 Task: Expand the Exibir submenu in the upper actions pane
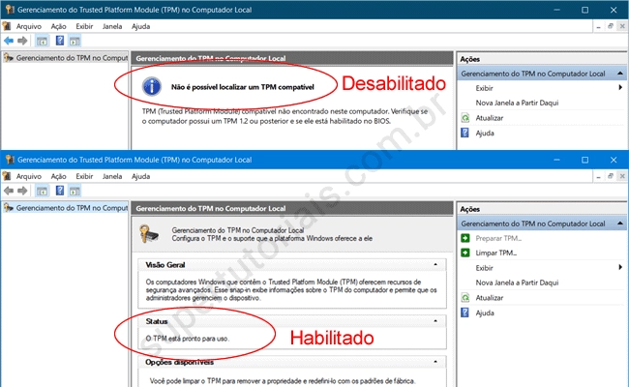point(619,88)
